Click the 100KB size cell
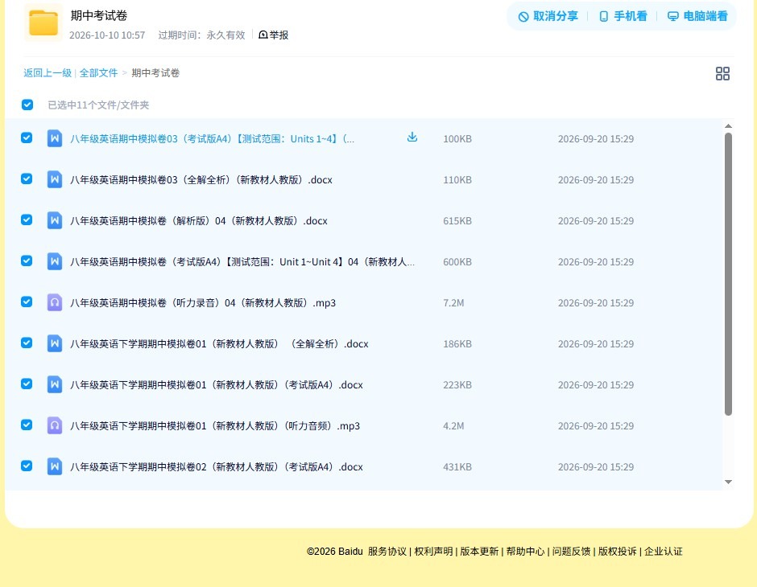Screen dimensions: 757x587 457,139
